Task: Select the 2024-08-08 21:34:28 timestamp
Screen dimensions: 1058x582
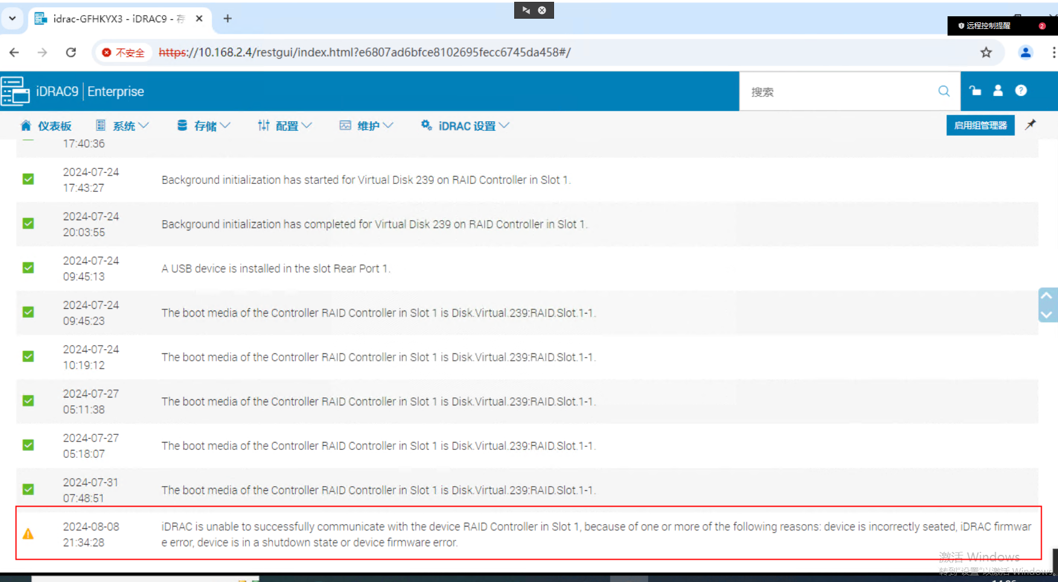Action: tap(91, 534)
